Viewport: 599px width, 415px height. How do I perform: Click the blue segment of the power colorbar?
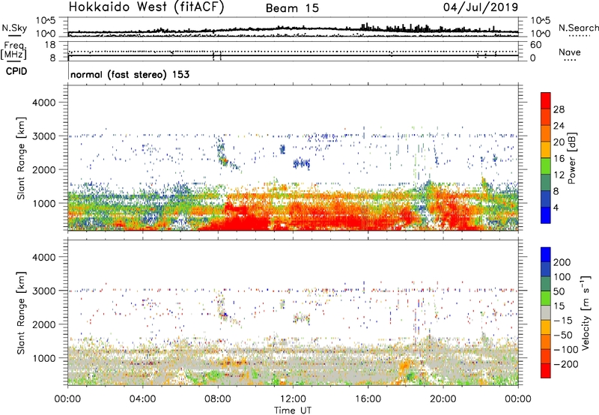click(546, 215)
